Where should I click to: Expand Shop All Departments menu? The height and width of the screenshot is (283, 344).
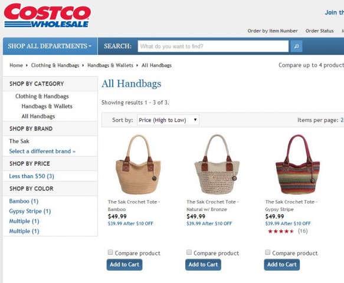click(x=50, y=46)
